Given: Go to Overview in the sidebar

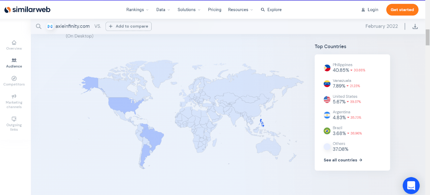Looking at the screenshot, I should 14,45.
